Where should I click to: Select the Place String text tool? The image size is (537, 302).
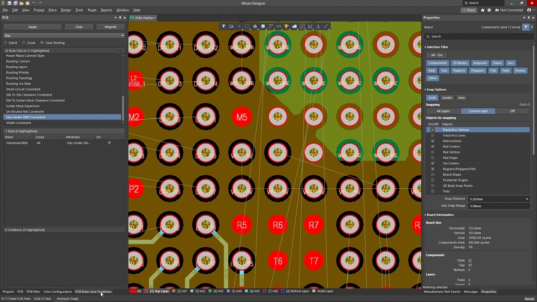point(318,26)
